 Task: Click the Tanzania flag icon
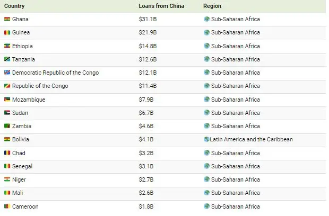tap(7, 59)
